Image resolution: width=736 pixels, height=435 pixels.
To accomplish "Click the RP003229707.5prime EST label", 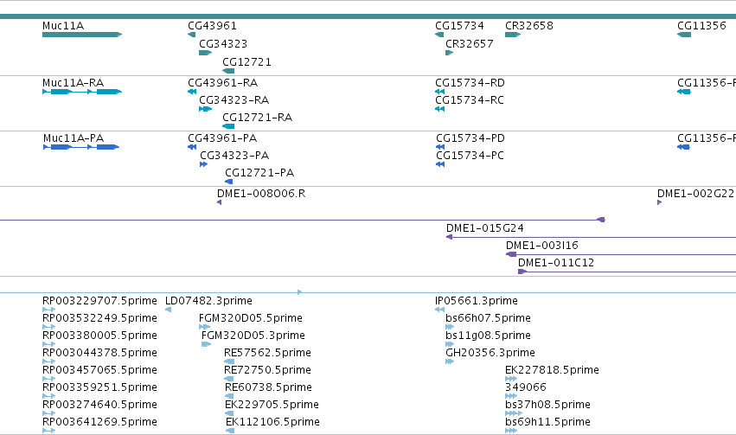I will [x=99, y=301].
